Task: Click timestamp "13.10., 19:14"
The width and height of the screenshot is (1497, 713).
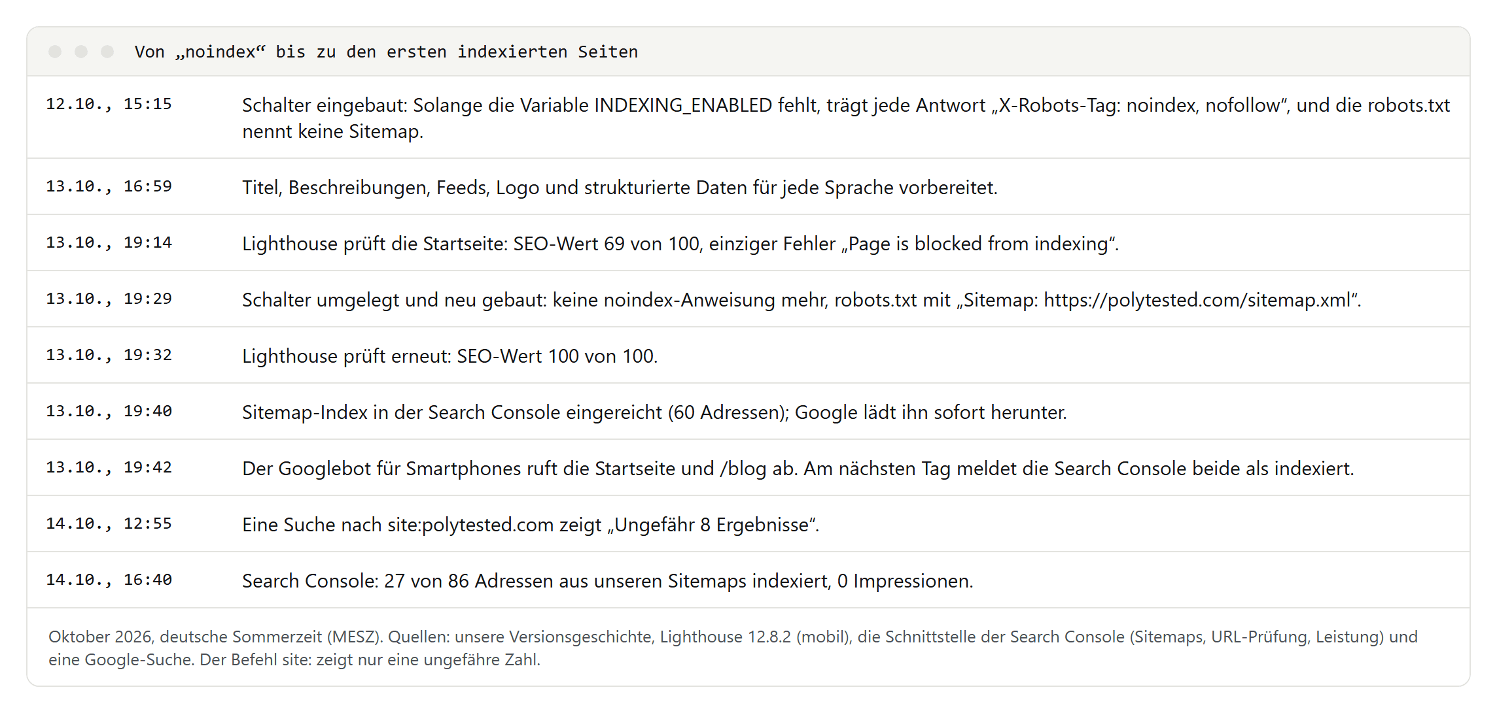Action: 109,242
